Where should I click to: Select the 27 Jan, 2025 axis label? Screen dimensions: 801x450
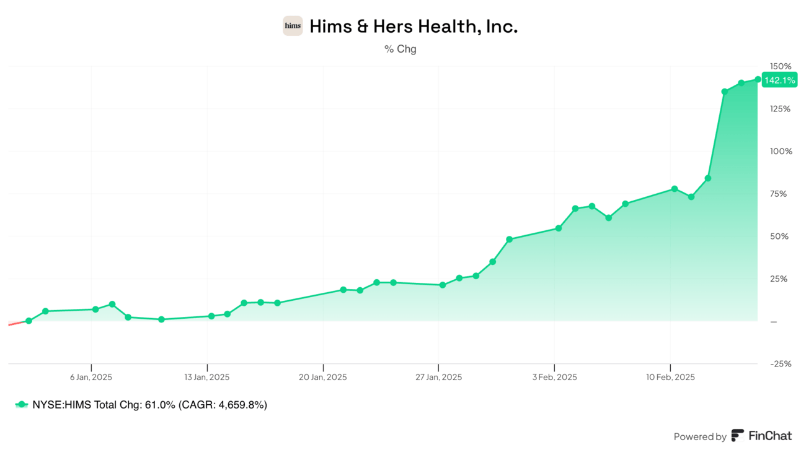(x=439, y=377)
